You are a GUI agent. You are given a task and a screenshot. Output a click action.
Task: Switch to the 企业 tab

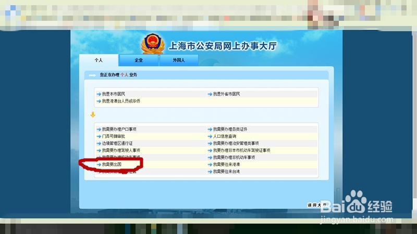click(x=139, y=60)
